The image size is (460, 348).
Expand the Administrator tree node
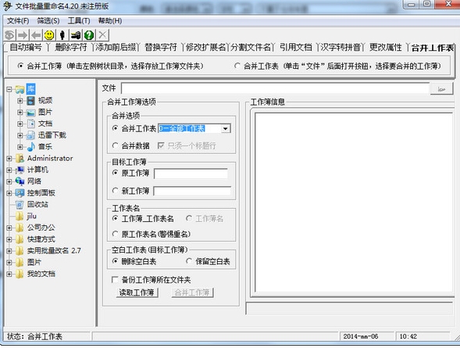tap(9, 158)
